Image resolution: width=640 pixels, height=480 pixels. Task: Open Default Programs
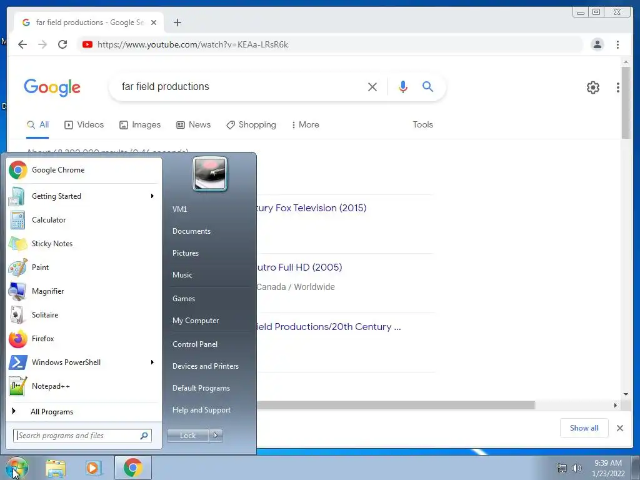pyautogui.click(x=201, y=387)
